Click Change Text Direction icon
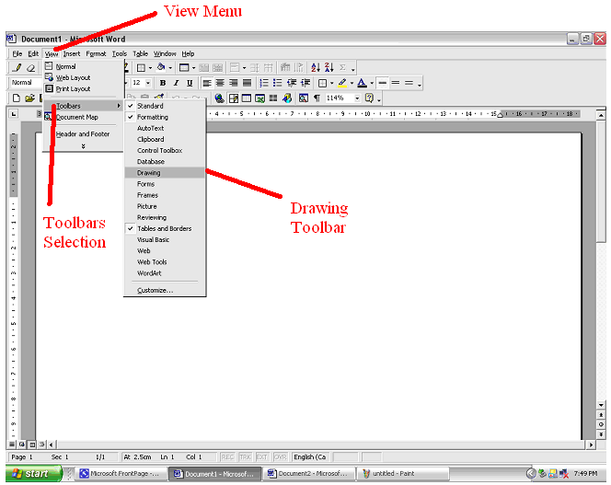 coord(299,68)
